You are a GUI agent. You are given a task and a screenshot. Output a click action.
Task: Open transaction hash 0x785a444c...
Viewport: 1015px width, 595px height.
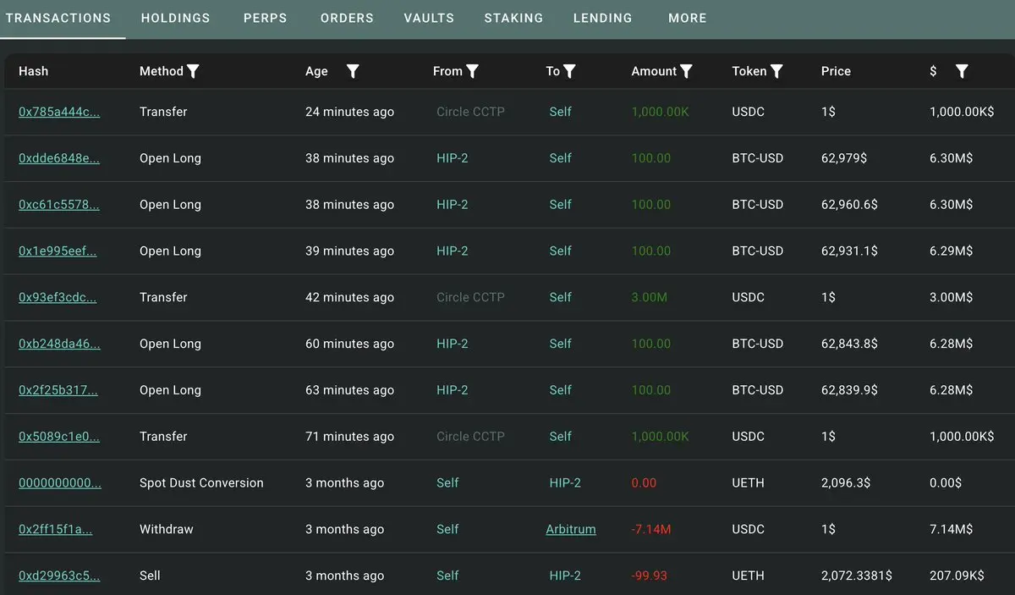click(59, 112)
